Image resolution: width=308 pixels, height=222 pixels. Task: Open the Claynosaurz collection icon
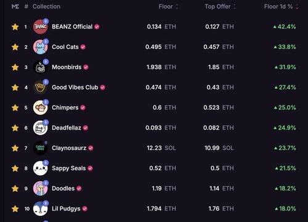click(41, 148)
